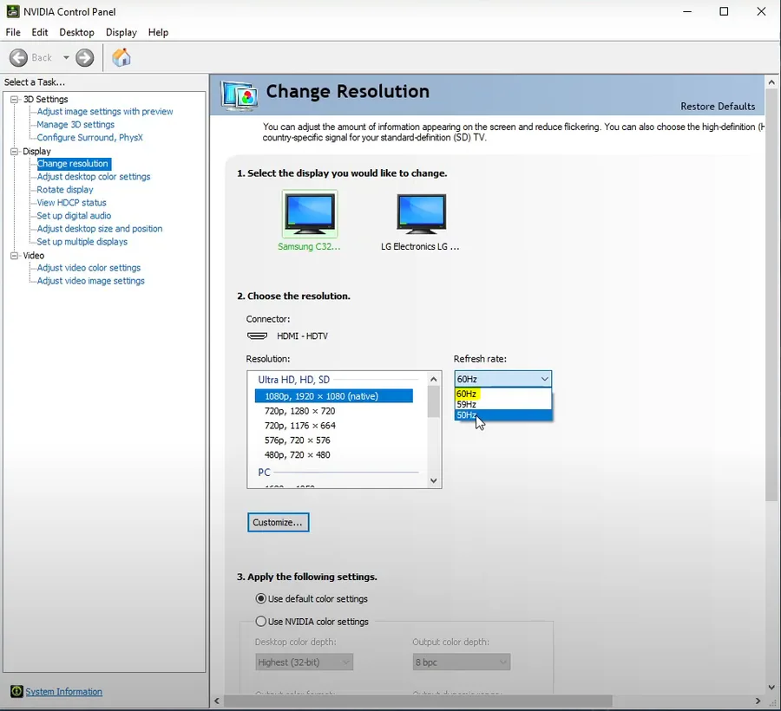
Task: Click the Change Resolution header icon
Action: tap(240, 95)
